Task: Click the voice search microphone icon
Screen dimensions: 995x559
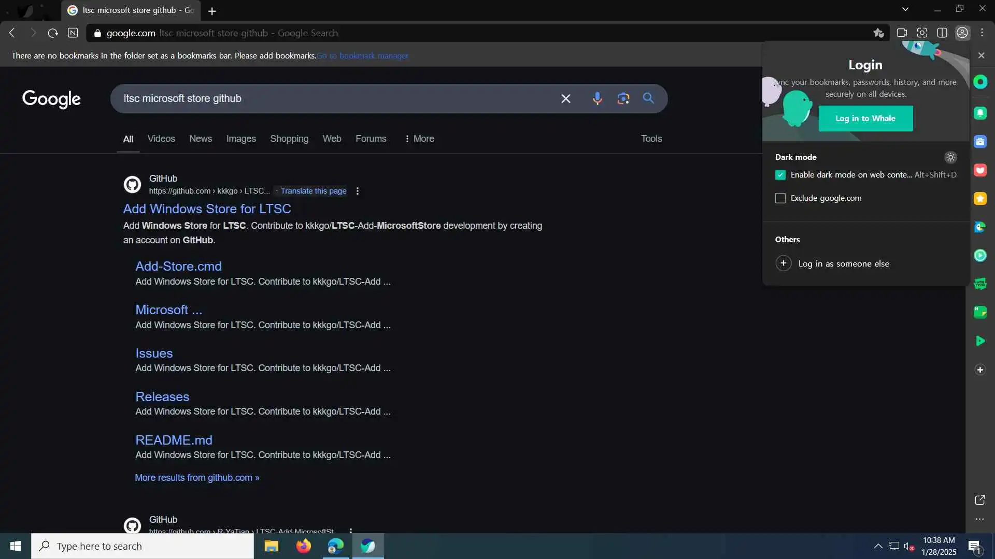Action: [597, 98]
